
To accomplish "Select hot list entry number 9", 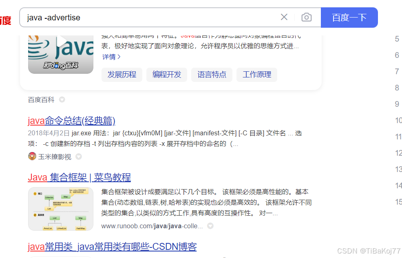I will click(x=397, y=104).
